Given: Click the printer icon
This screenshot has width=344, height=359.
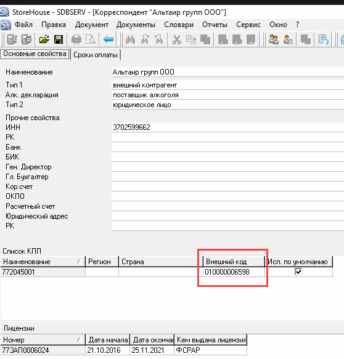Looking at the screenshot, I should [x=76, y=39].
